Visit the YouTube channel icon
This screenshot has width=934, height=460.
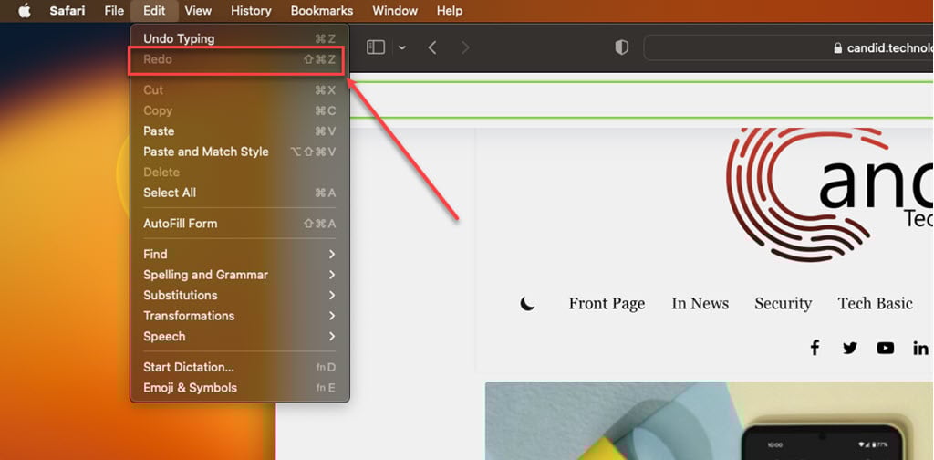[x=885, y=348]
